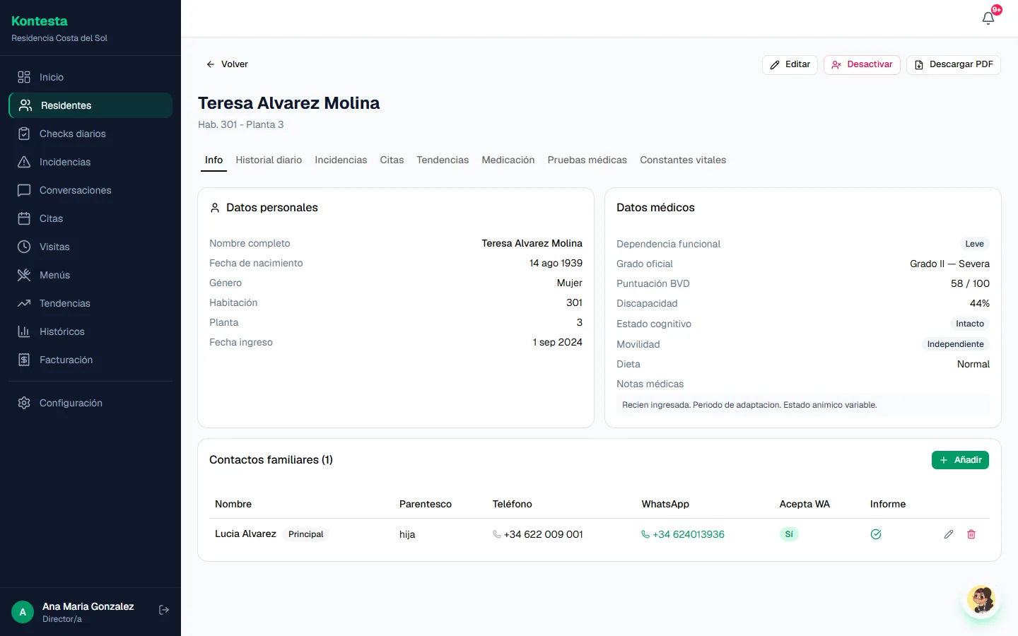The image size is (1018, 636).
Task: Click the logout icon beside Ana Maria Gonzalez
Action: pos(164,610)
